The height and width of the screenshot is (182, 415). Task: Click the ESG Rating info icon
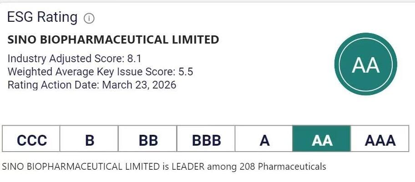(x=89, y=19)
